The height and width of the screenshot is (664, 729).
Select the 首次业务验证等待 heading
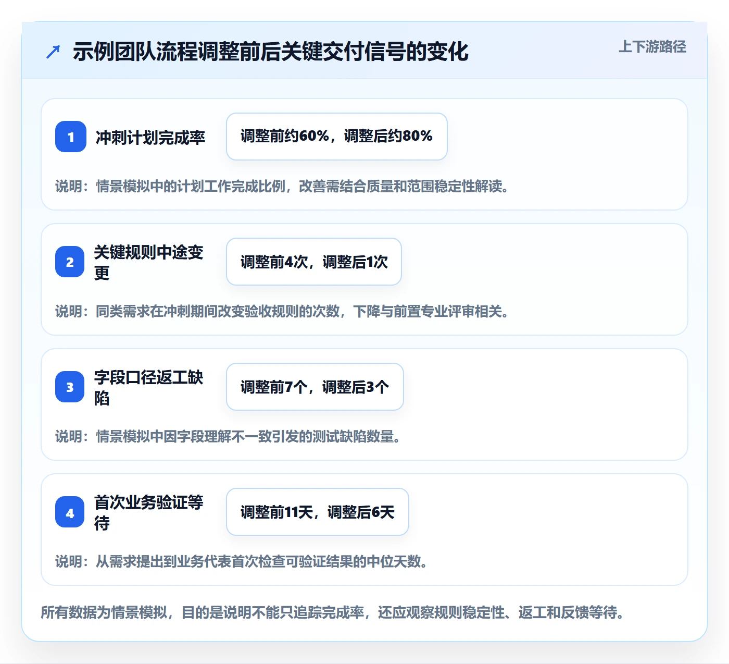[x=148, y=512]
